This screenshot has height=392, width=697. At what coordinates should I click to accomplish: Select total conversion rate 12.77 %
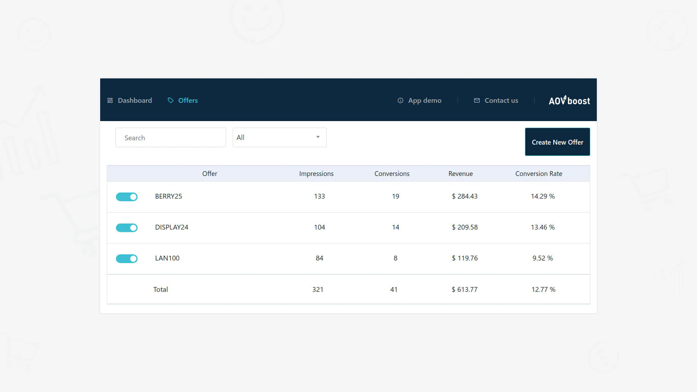(x=544, y=290)
